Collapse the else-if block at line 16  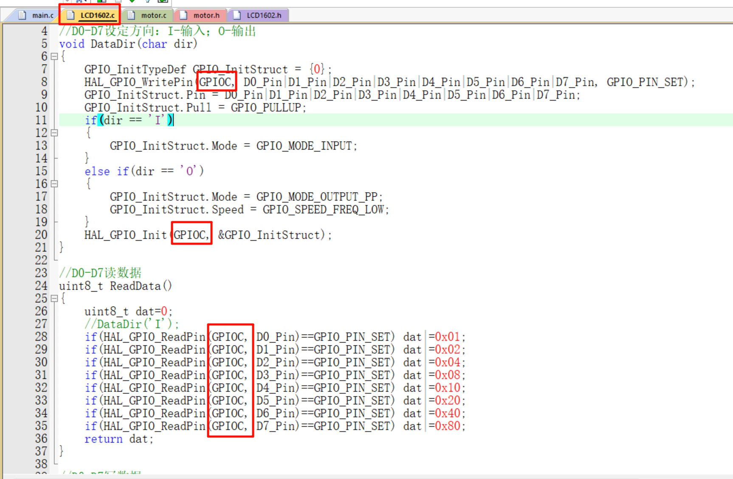click(54, 183)
